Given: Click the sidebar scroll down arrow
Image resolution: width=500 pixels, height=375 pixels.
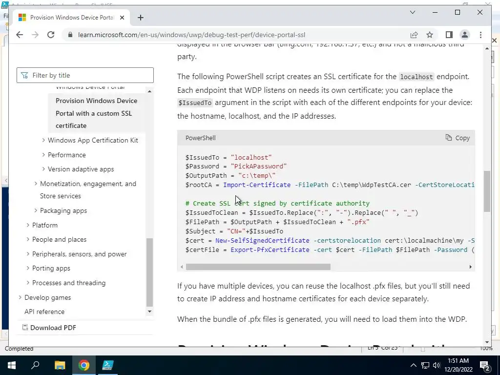Looking at the screenshot, I should [x=149, y=312].
